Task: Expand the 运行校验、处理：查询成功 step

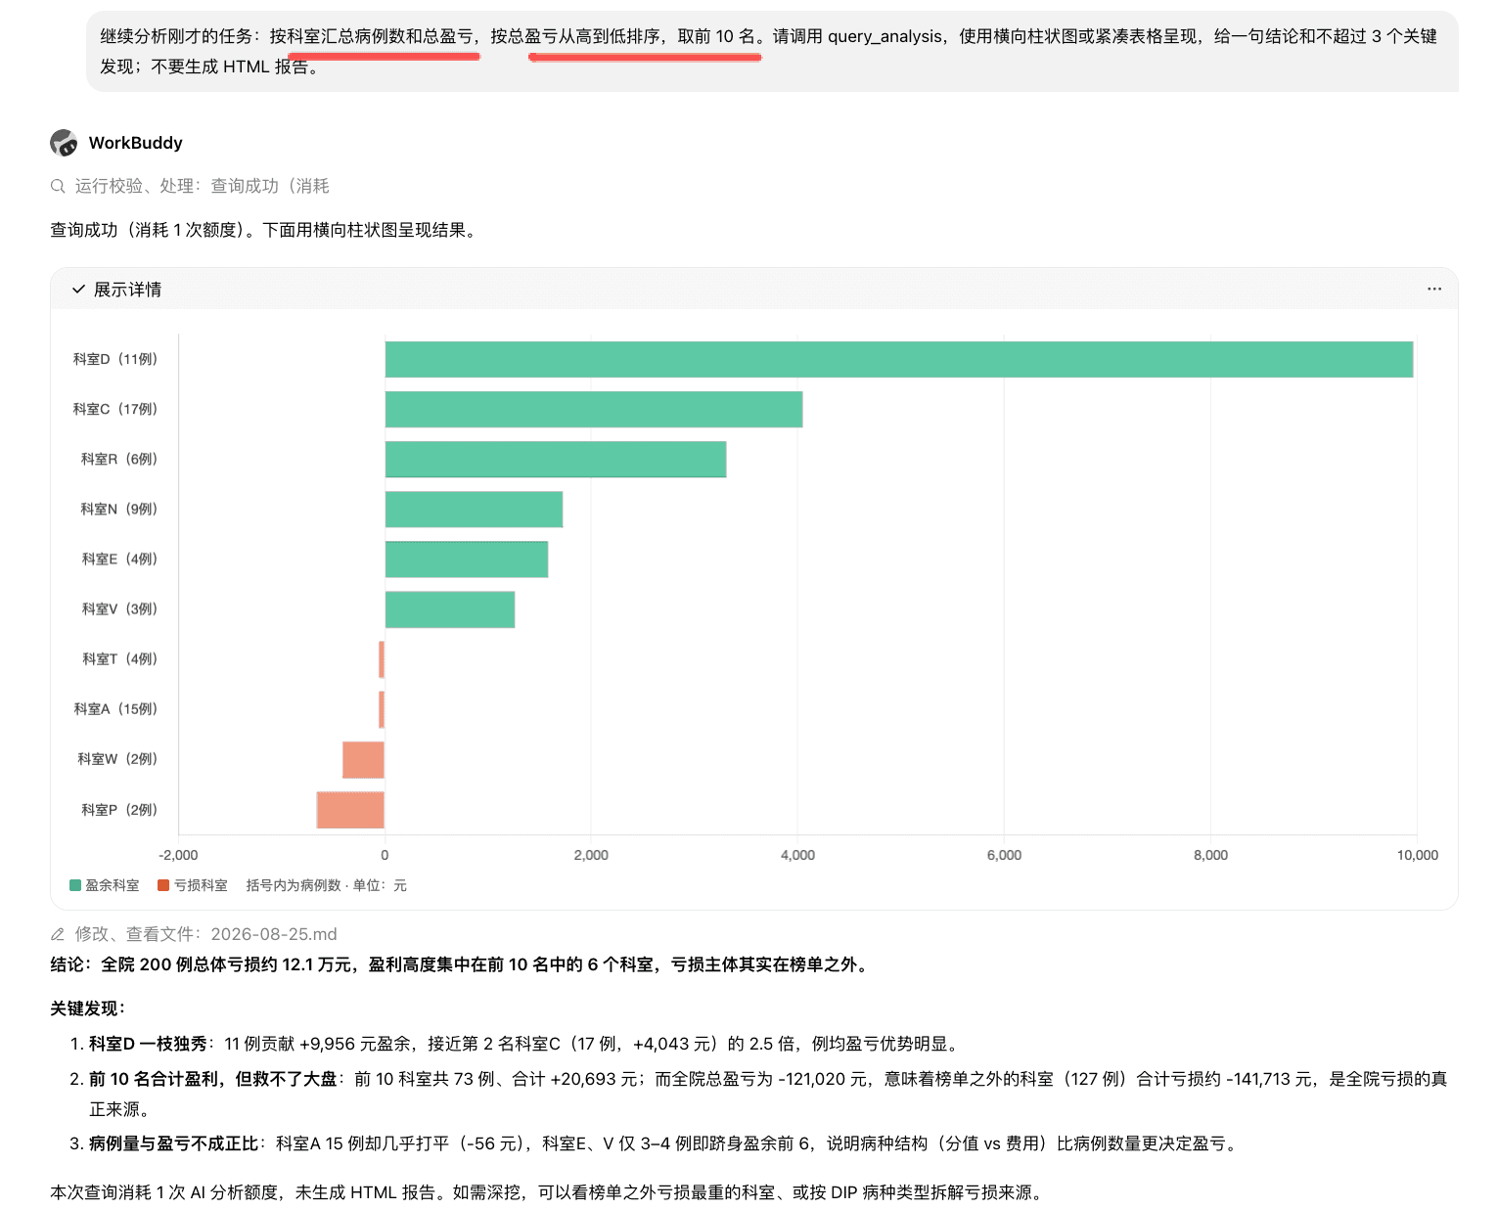Action: pyautogui.click(x=202, y=186)
